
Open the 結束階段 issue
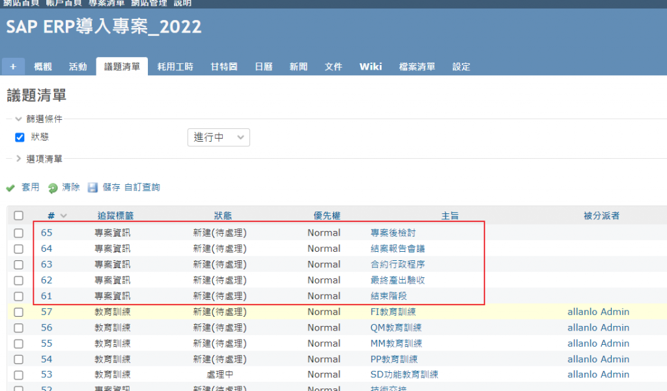388,296
